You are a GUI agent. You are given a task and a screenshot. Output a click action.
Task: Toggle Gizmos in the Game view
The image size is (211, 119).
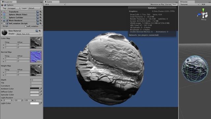point(168,4)
